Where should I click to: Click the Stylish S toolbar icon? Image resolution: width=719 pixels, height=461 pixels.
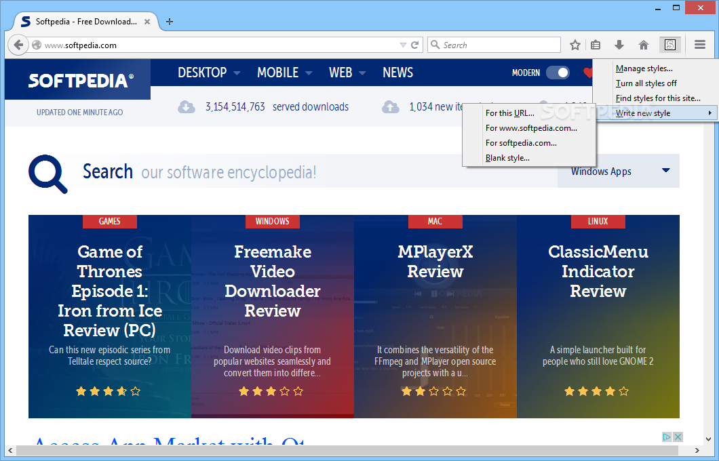click(670, 45)
